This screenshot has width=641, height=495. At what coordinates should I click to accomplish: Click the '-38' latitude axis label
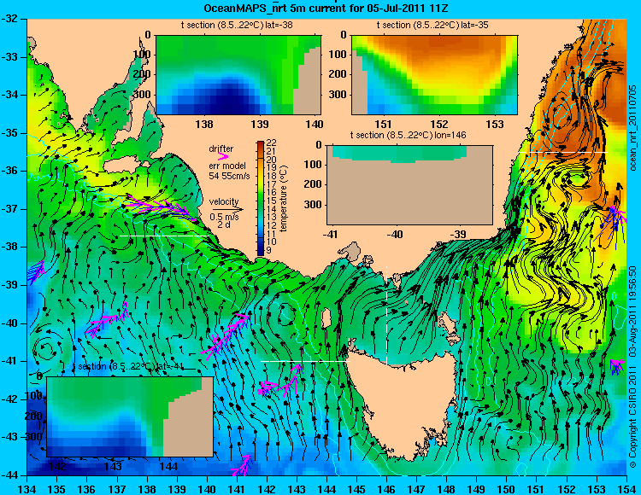9,247
